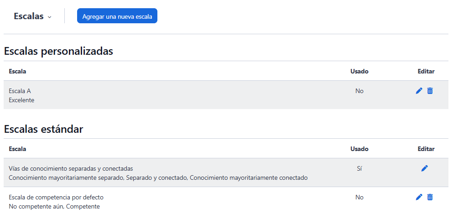The image size is (453, 214).
Task: Click Usado column header in personalizadas table
Action: tap(359, 71)
